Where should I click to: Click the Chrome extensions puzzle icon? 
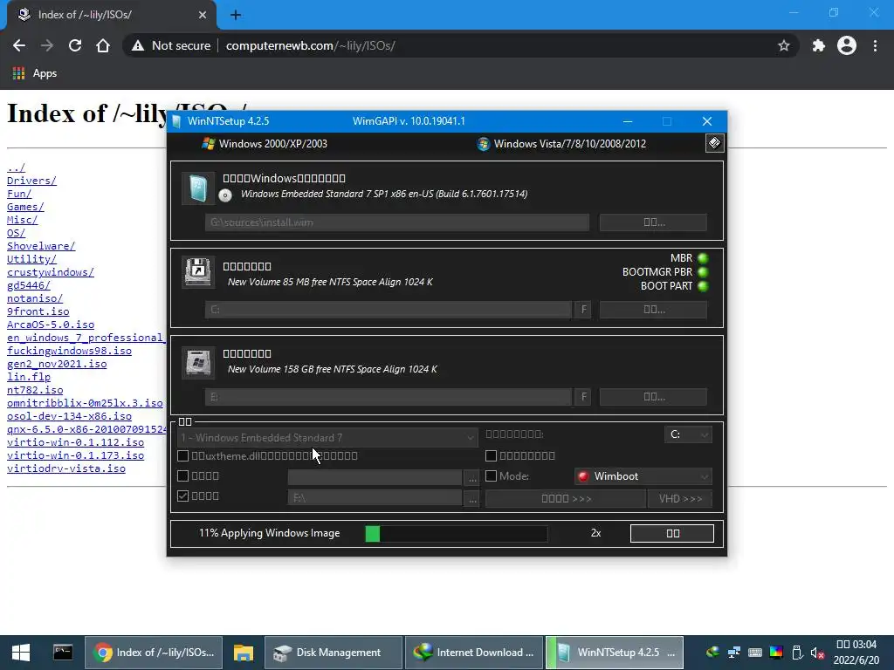tap(819, 45)
